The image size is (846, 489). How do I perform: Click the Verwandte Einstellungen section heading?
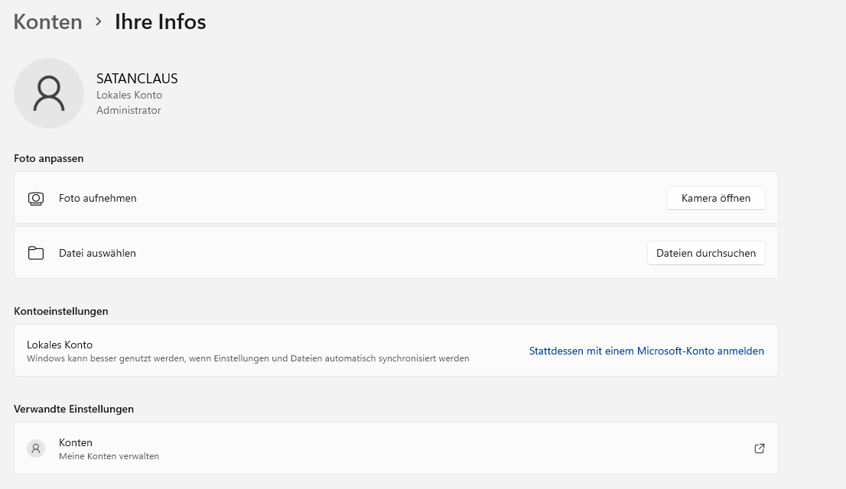73,409
